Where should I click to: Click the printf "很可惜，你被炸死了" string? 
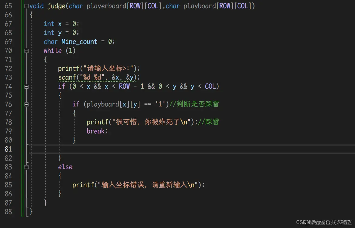pyautogui.click(x=151, y=122)
